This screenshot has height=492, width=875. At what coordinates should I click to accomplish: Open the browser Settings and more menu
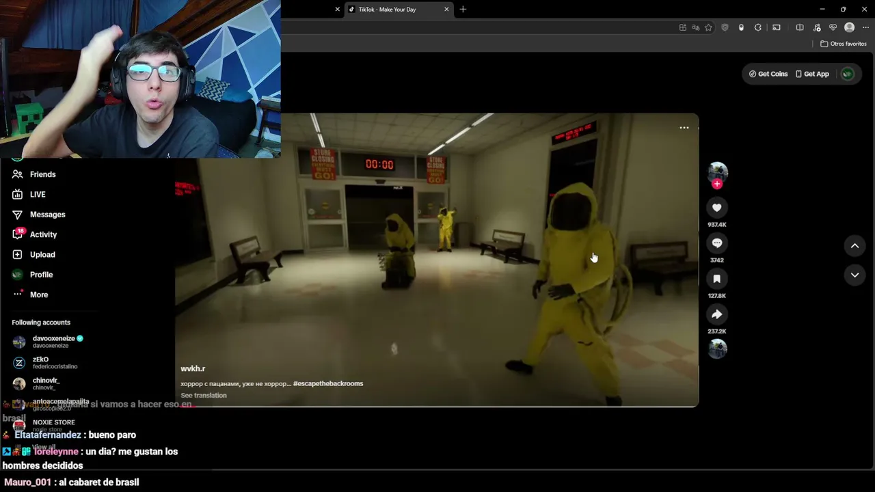click(x=865, y=27)
